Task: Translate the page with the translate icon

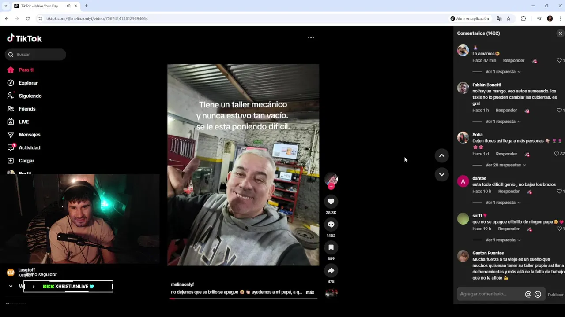Action: click(x=499, y=18)
